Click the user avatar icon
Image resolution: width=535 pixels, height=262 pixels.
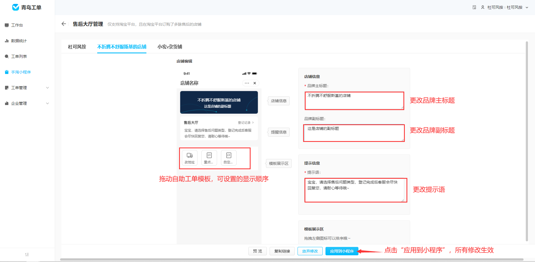483,7
